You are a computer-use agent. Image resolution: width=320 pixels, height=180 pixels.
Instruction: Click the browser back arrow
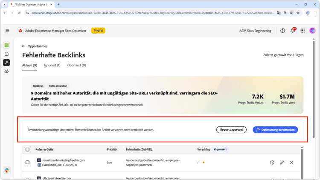(5, 13)
